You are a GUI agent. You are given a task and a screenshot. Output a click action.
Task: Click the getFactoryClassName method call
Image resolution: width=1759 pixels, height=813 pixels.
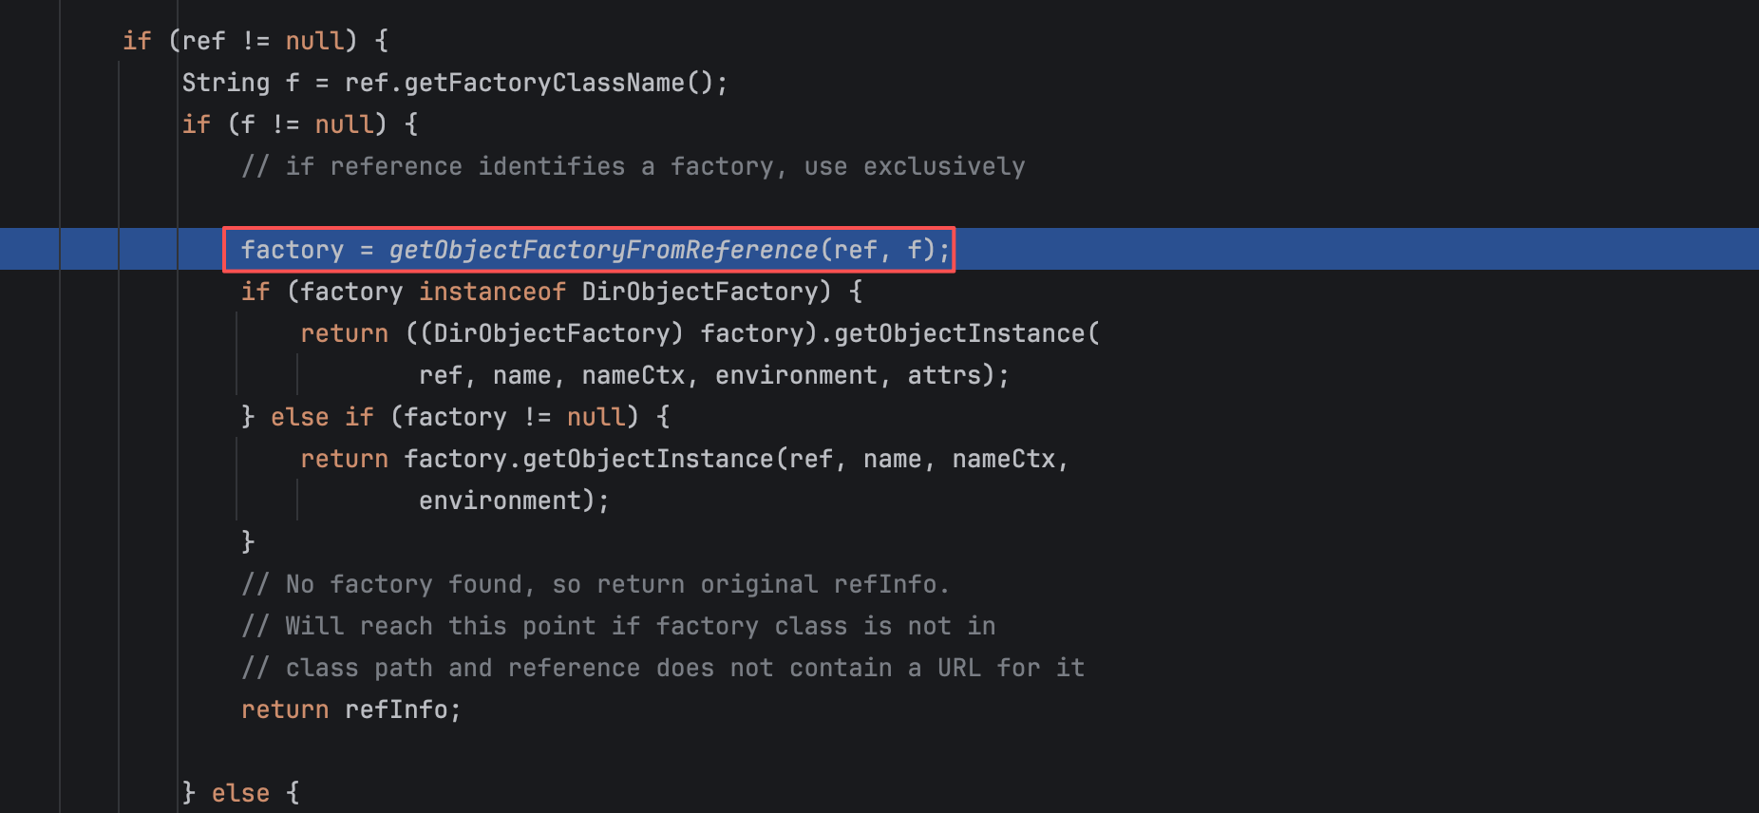coord(544,83)
